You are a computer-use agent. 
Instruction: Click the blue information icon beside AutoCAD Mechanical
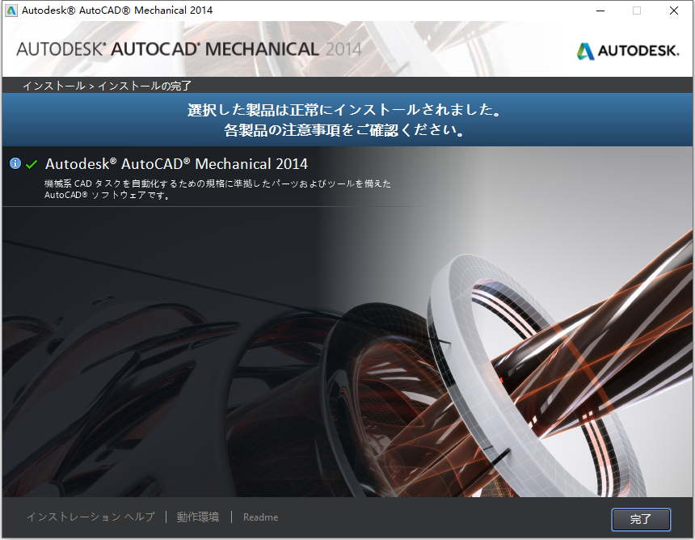click(x=15, y=163)
